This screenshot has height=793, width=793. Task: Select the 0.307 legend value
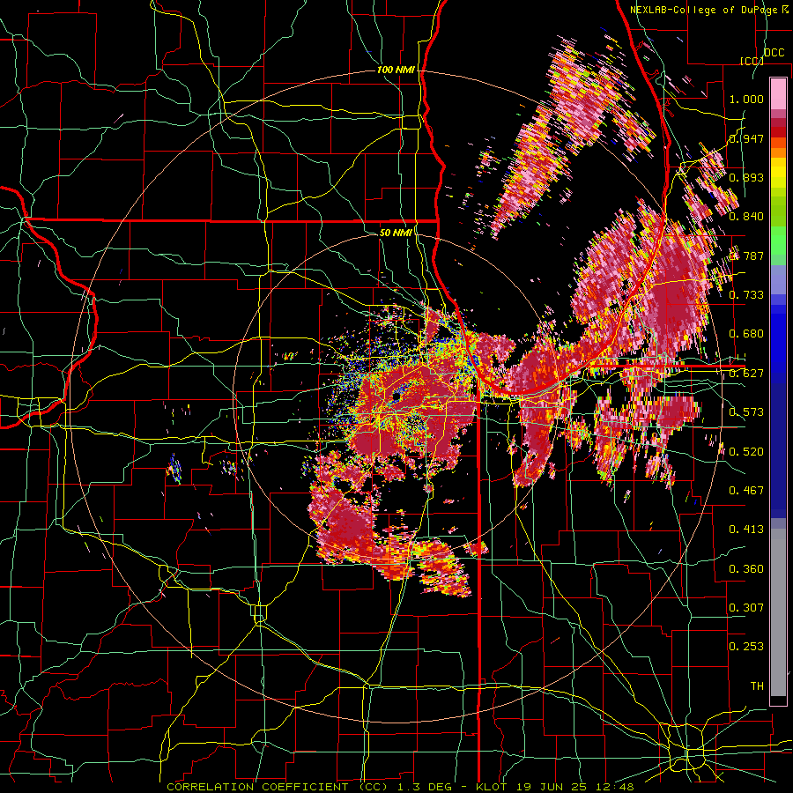click(x=746, y=608)
